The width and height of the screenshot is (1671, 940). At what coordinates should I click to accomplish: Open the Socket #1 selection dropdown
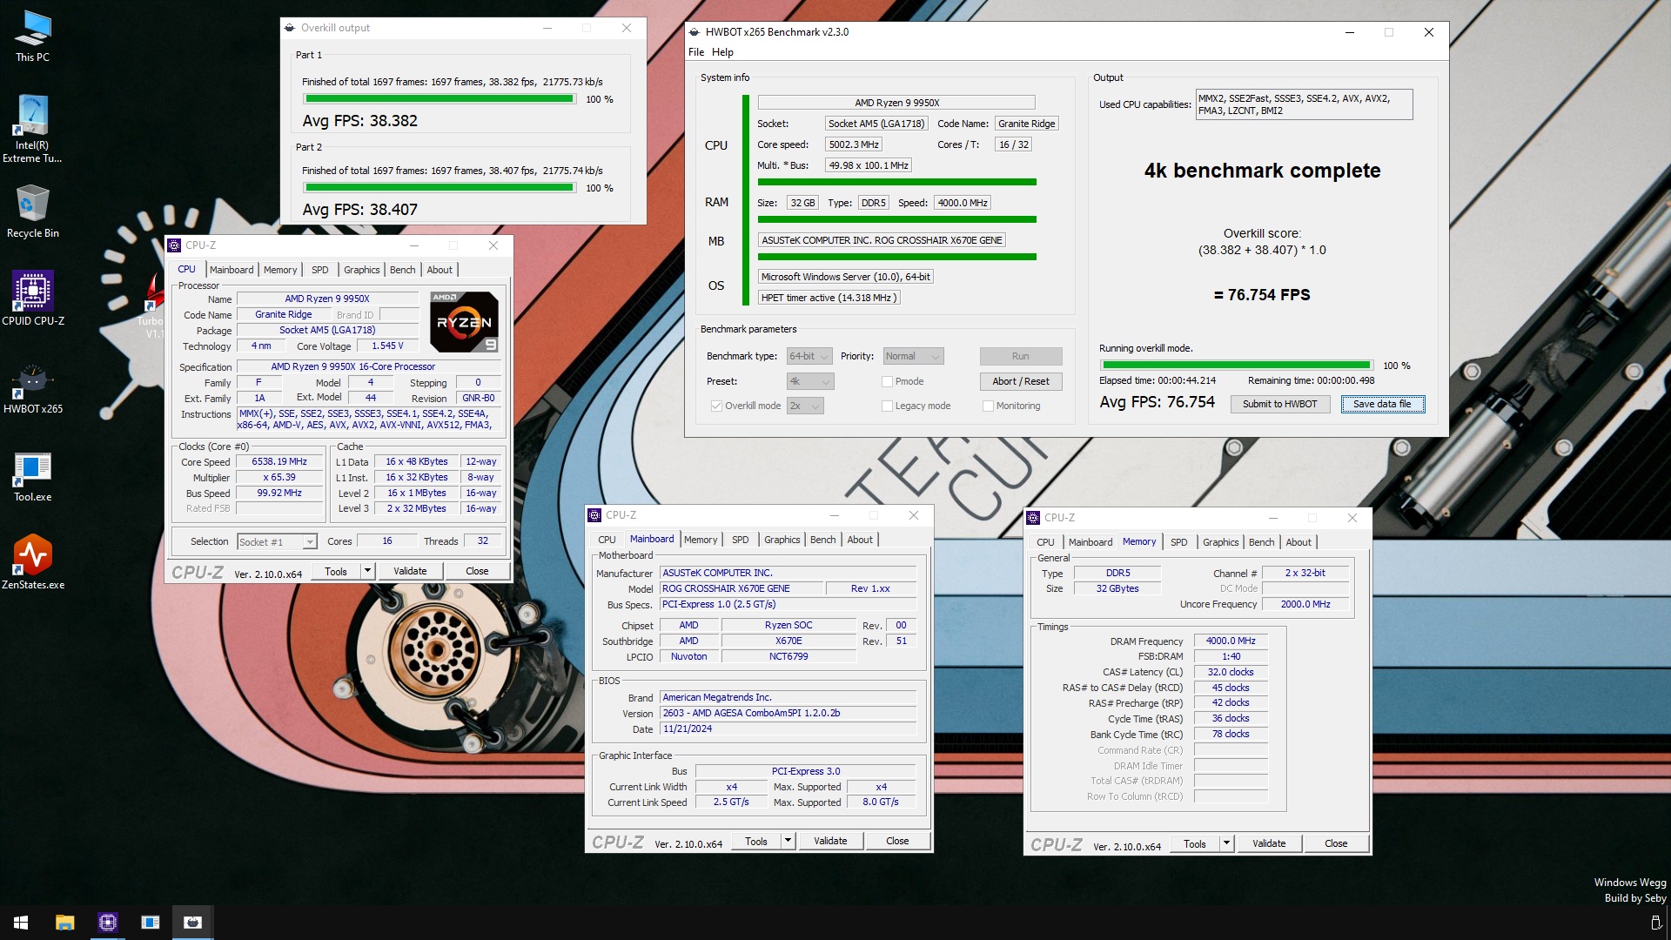pos(277,542)
